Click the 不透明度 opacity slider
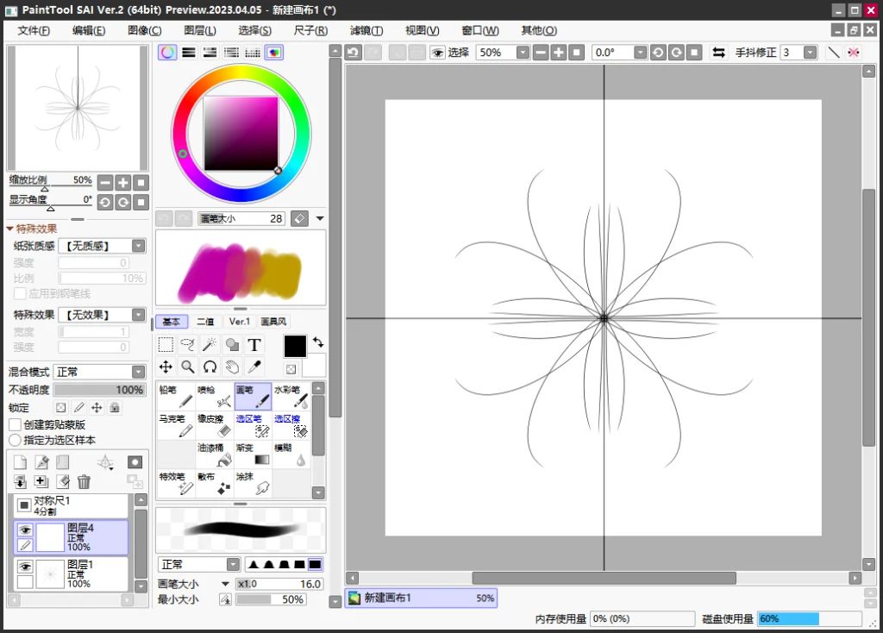Image resolution: width=883 pixels, height=633 pixels. pyautogui.click(x=100, y=390)
